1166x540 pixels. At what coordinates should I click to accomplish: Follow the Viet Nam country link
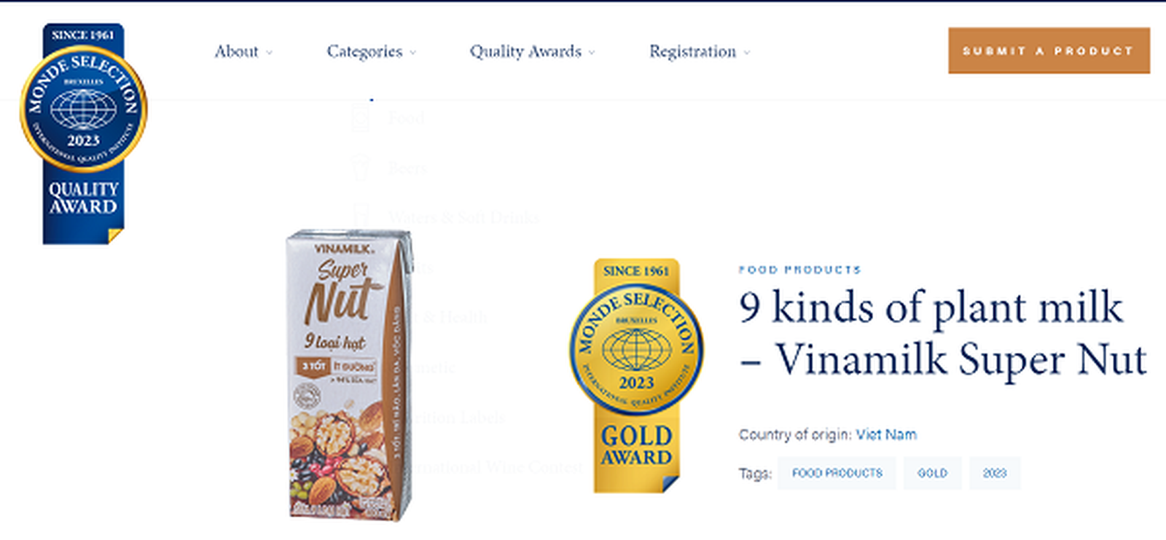(885, 435)
